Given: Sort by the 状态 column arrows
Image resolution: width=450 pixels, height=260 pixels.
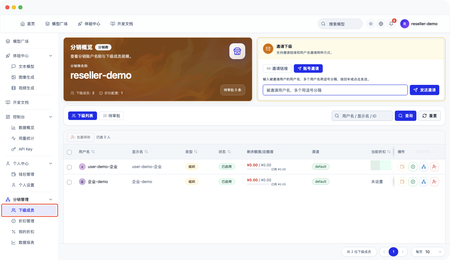Looking at the screenshot, I should click(x=229, y=152).
